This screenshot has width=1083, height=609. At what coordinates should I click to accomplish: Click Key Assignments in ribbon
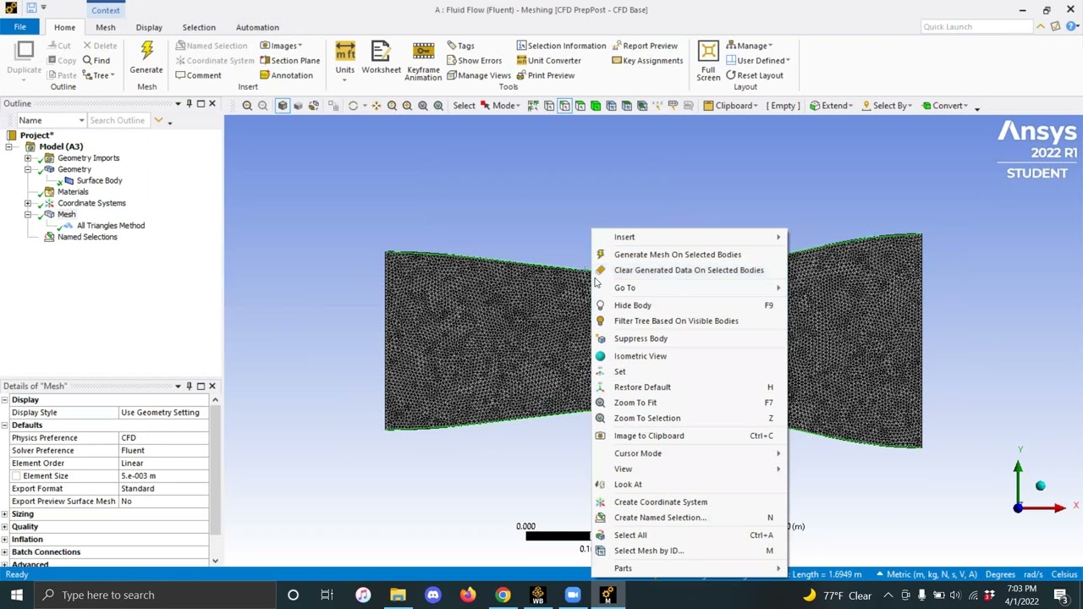pyautogui.click(x=647, y=61)
